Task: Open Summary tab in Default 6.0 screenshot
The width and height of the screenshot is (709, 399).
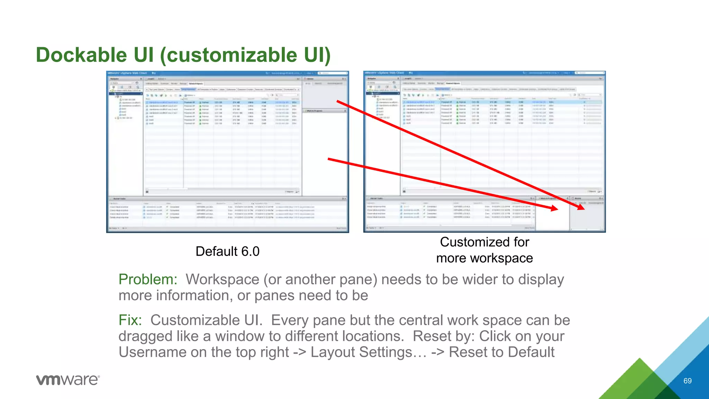Action: [164, 83]
